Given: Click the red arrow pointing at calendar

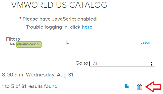Looking at the screenshot, I should (x=153, y=87).
